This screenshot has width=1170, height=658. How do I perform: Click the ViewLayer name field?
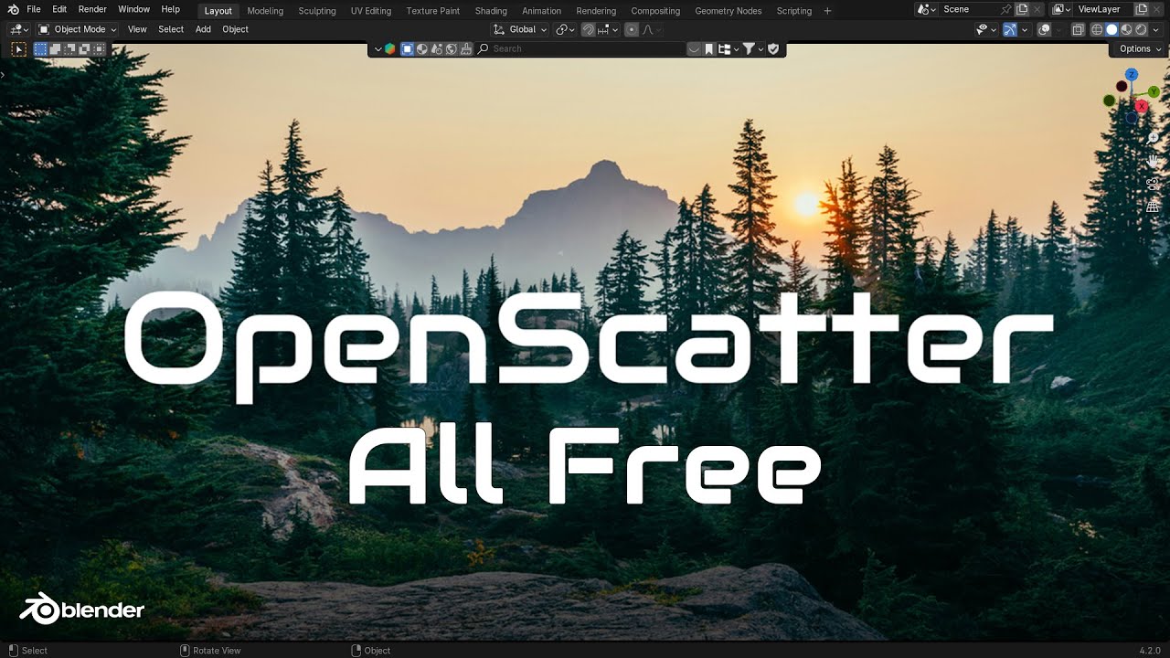click(1104, 9)
